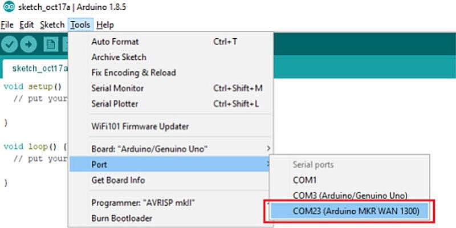Open the Edit menu
456x228 pixels.
tap(26, 25)
